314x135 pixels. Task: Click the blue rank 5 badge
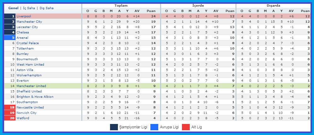[10, 38]
